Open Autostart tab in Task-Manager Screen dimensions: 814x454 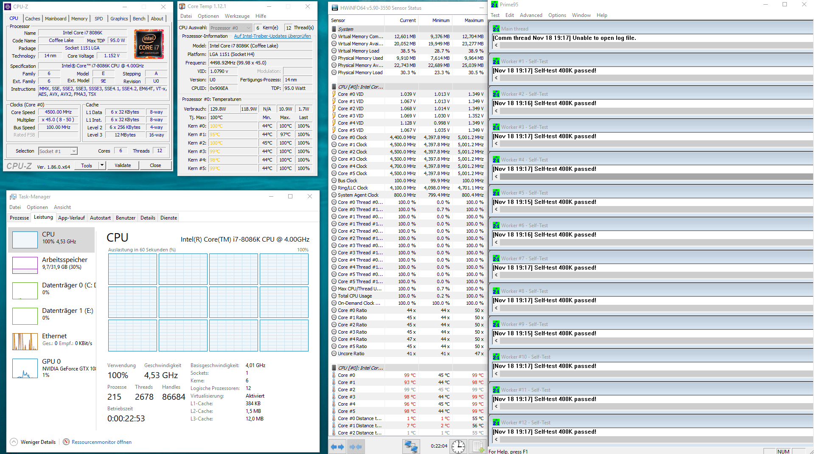tap(100, 218)
